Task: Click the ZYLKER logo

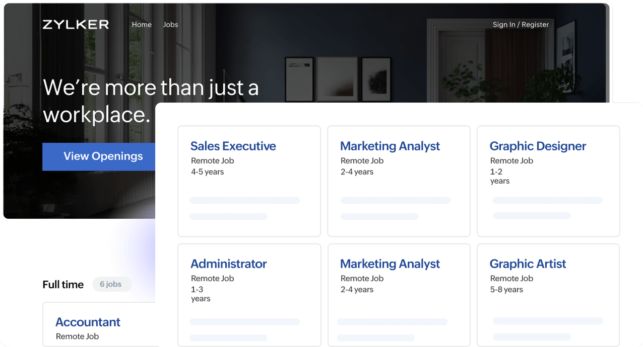Action: pyautogui.click(x=76, y=24)
